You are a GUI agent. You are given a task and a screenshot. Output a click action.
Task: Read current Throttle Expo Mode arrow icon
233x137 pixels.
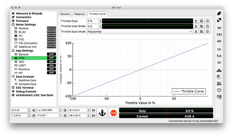click(x=196, y=32)
